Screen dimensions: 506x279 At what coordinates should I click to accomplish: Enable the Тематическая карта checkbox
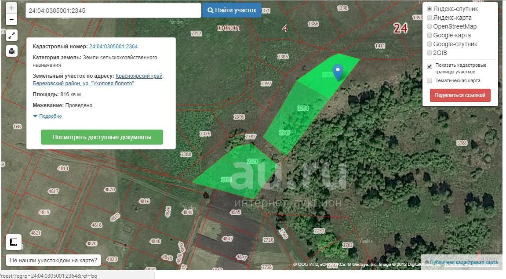430,80
